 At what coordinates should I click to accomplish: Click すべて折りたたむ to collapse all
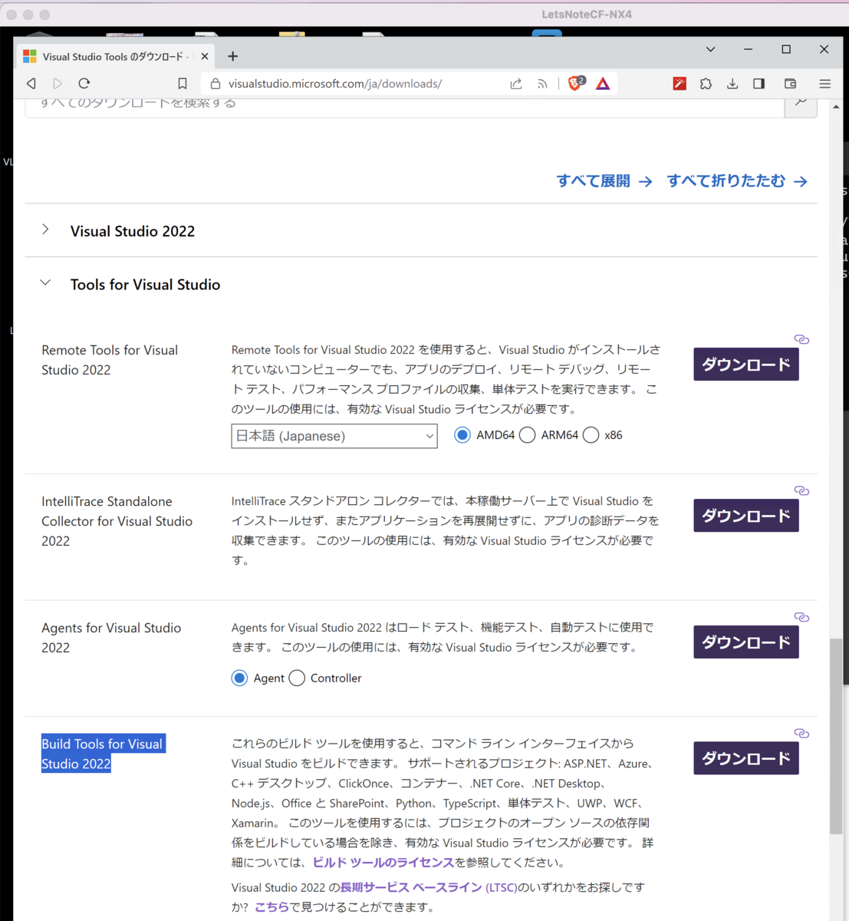click(x=737, y=181)
